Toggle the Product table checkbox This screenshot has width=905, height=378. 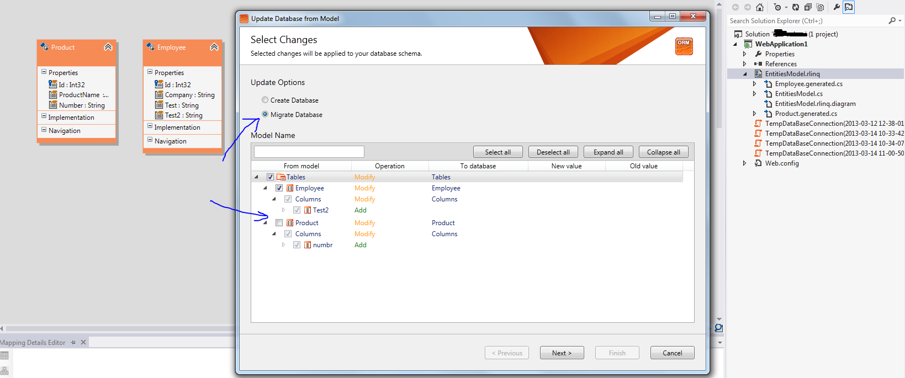click(279, 223)
